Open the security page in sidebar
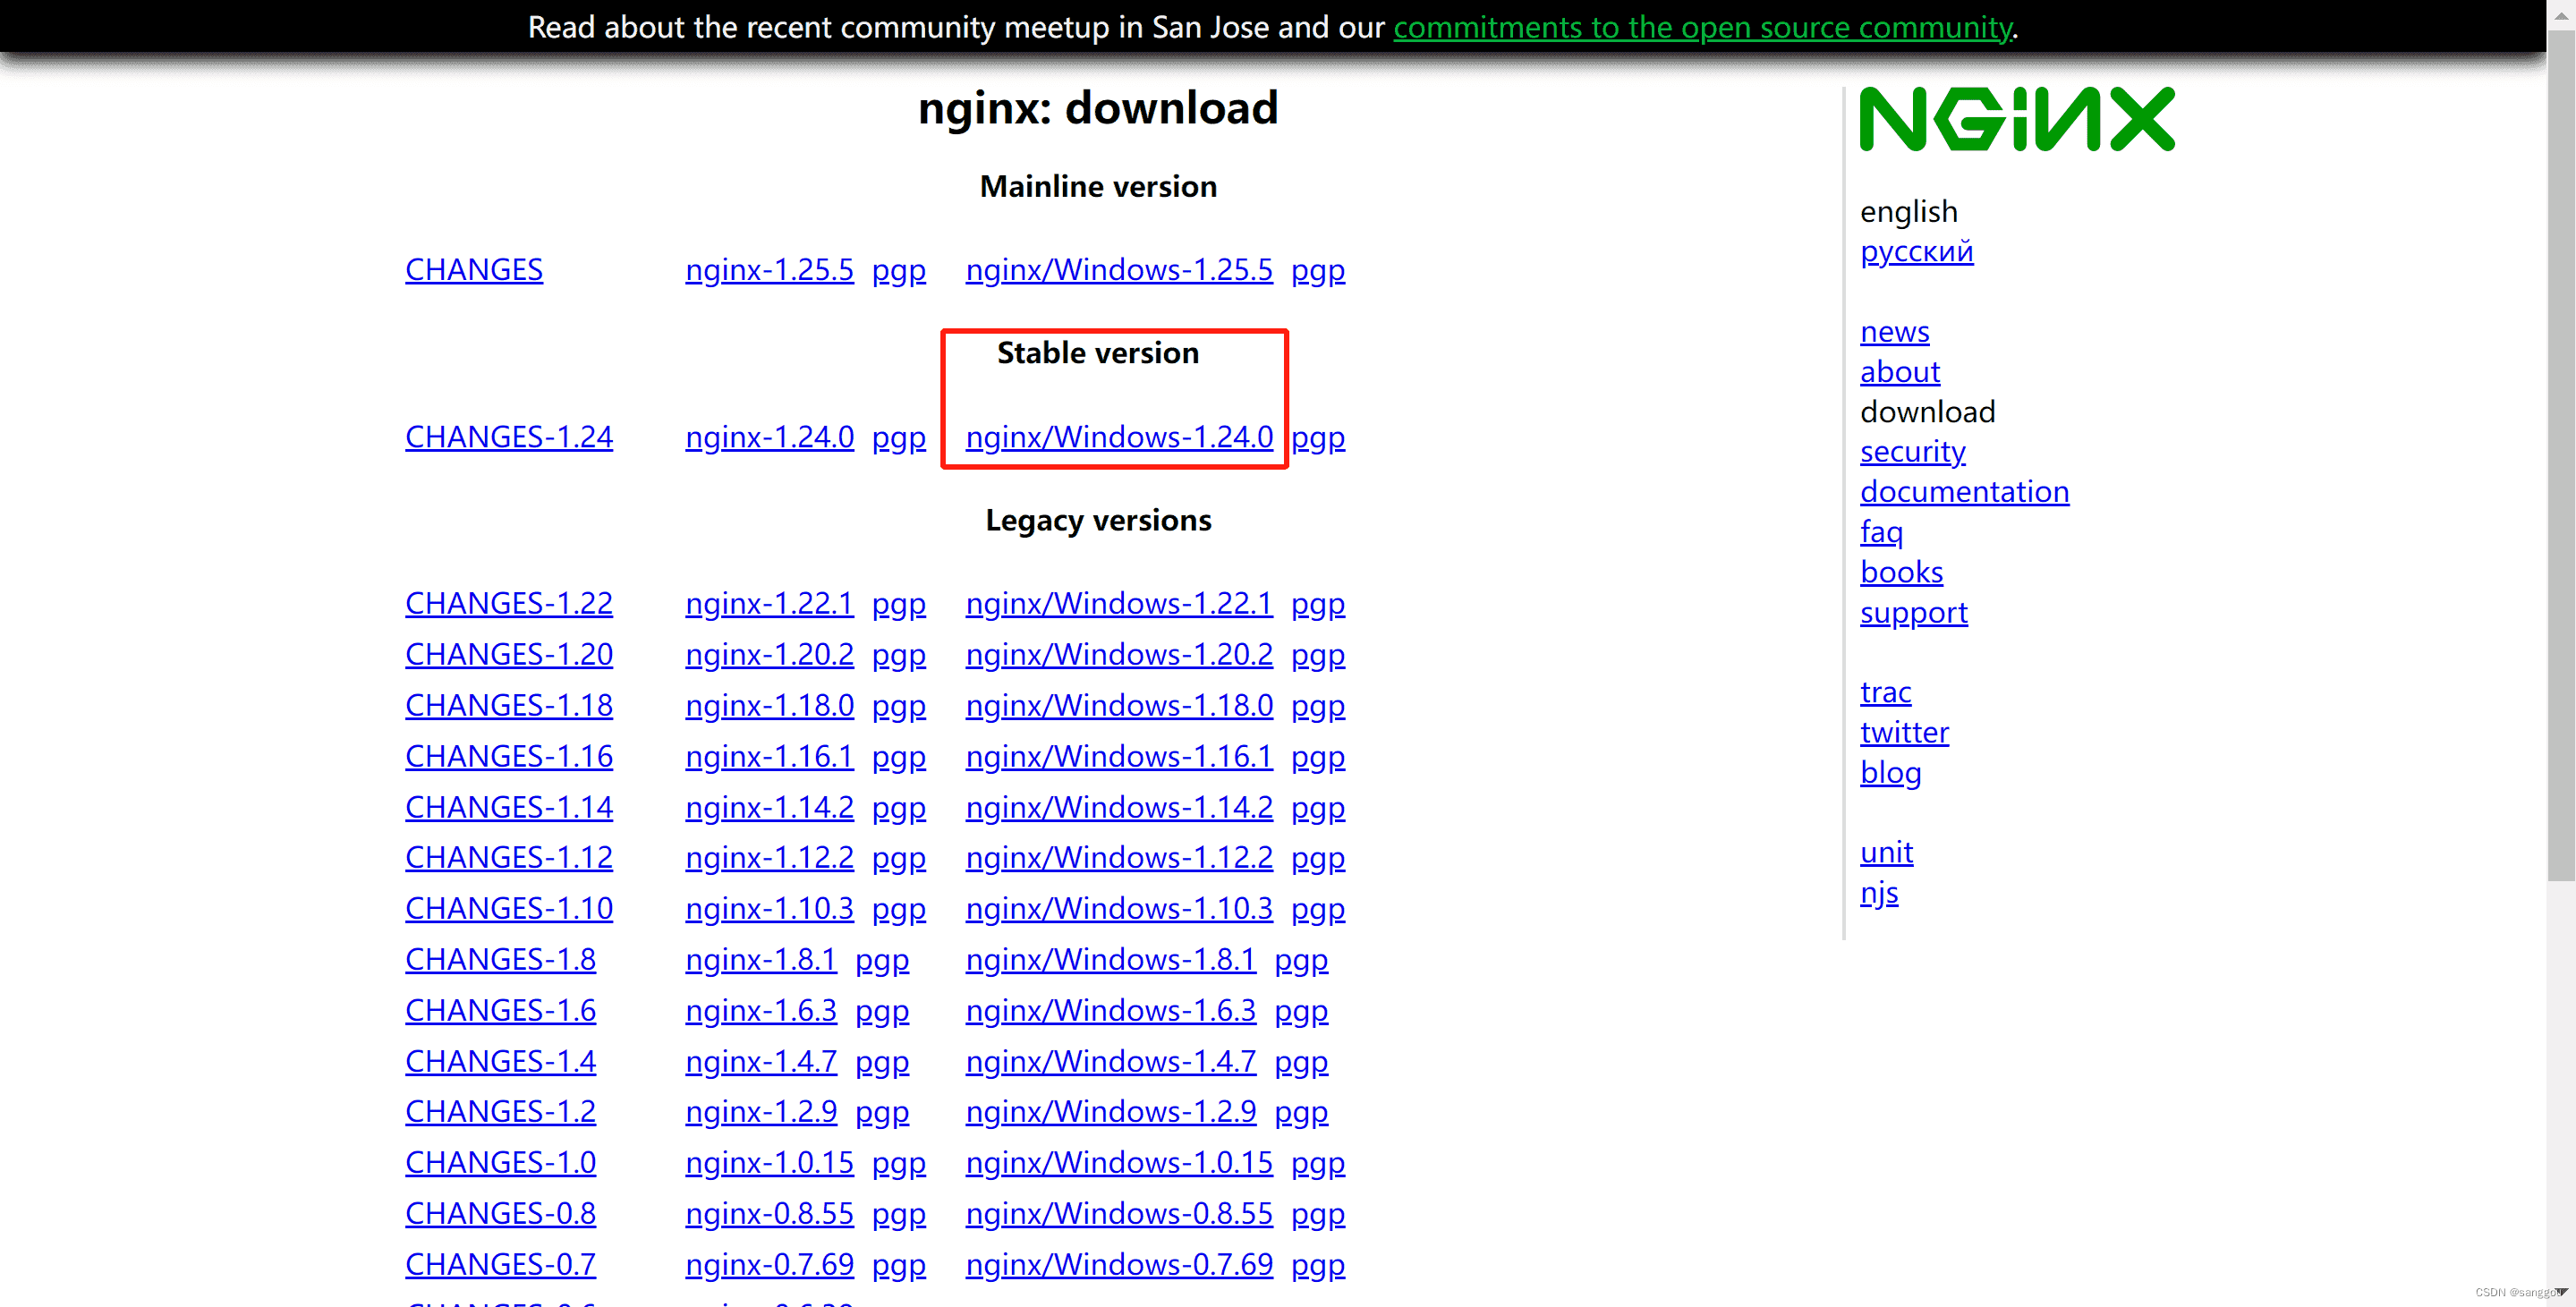The image size is (2576, 1307). click(1912, 451)
